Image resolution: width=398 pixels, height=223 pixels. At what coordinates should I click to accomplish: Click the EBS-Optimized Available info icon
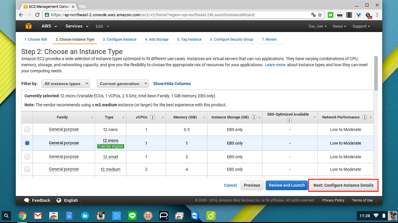289,120
